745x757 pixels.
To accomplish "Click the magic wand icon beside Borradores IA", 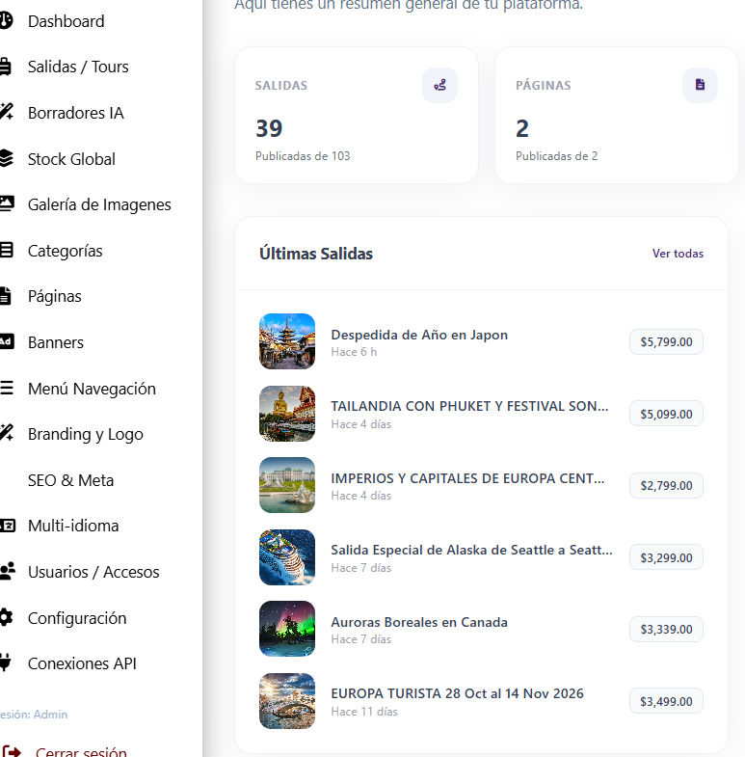I will click(x=7, y=112).
